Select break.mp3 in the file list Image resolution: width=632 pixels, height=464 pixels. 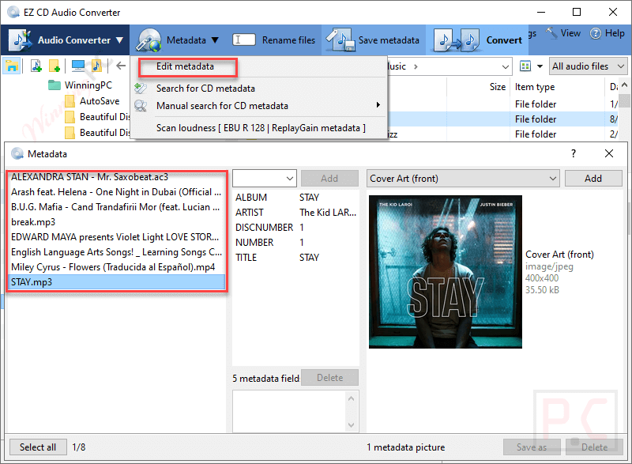117,221
